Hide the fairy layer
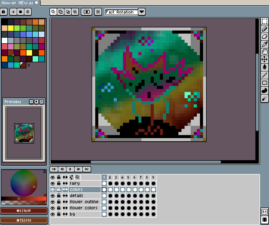The image size is (269, 225). tap(53, 183)
